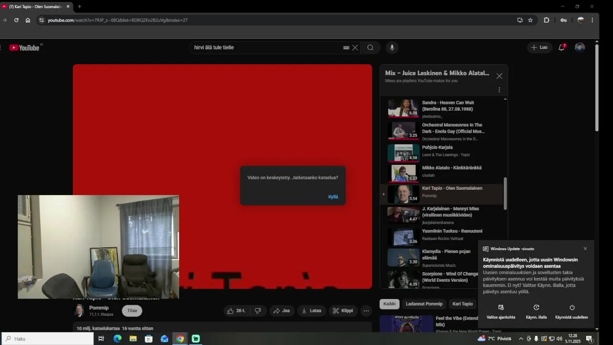Select the Ladannut Pommip filter chip
The width and height of the screenshot is (613, 345).
pos(424,304)
